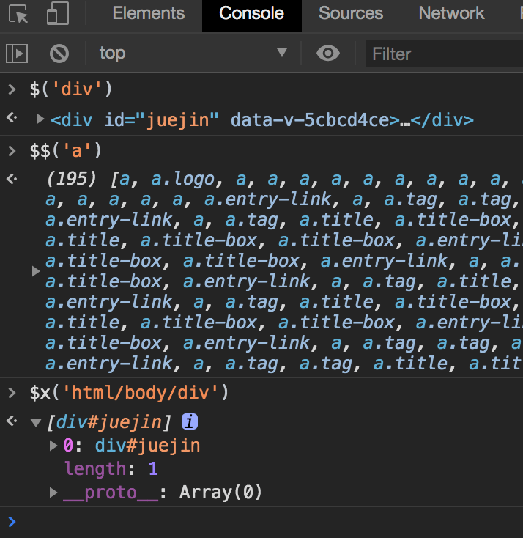Click the info badge next to [div#juejin]

(x=190, y=421)
